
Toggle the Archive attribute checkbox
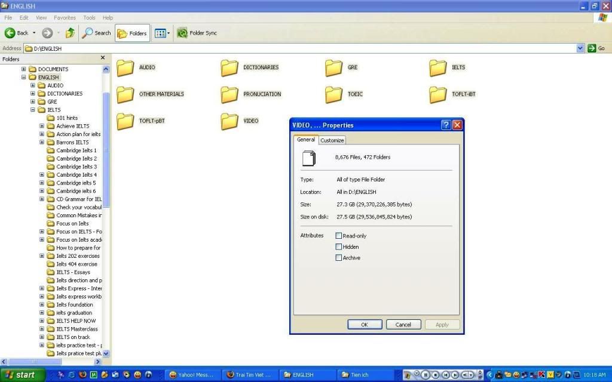tap(339, 258)
